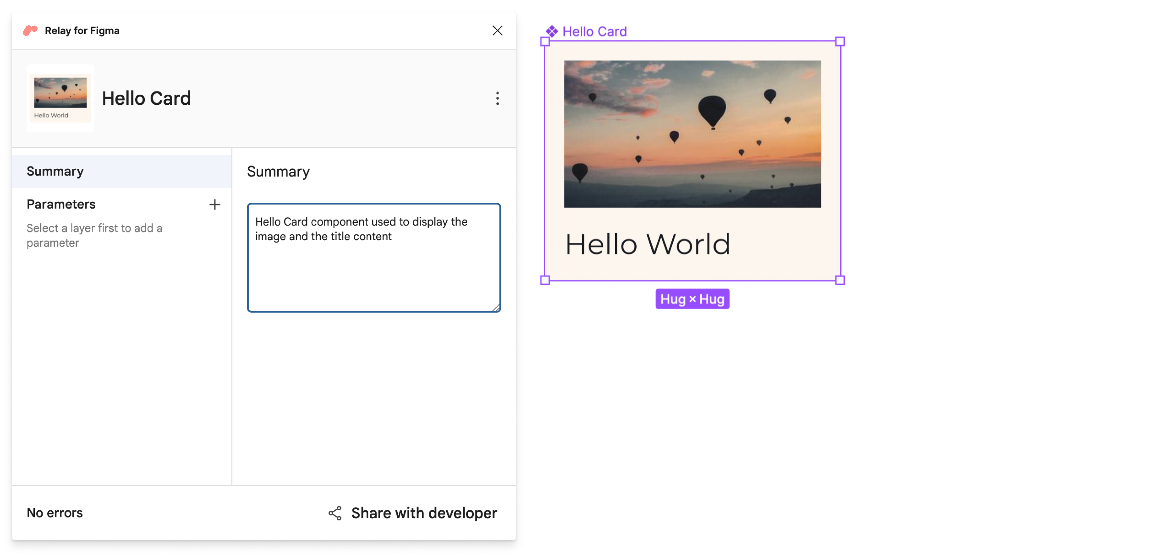Add a parameter with the plus icon
1173x558 pixels.
[x=214, y=204]
